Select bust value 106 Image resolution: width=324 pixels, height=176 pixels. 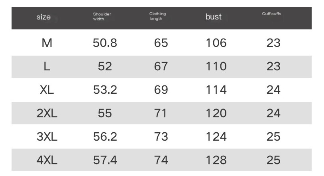[x=216, y=43]
